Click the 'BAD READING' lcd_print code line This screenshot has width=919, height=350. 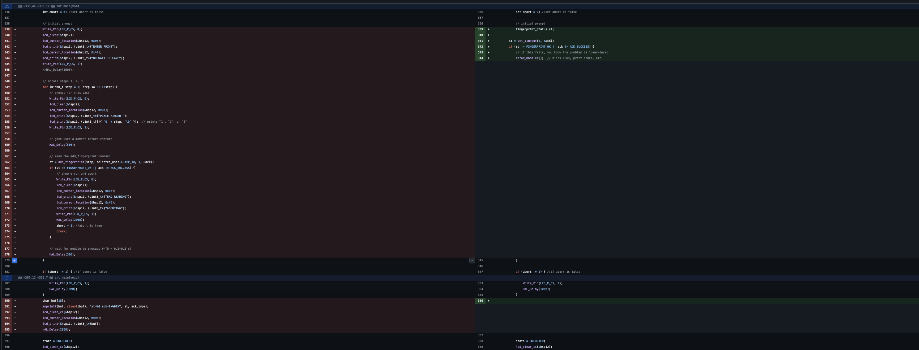coord(94,197)
